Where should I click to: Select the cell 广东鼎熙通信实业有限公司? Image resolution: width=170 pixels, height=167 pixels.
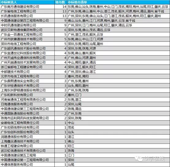[27, 81]
